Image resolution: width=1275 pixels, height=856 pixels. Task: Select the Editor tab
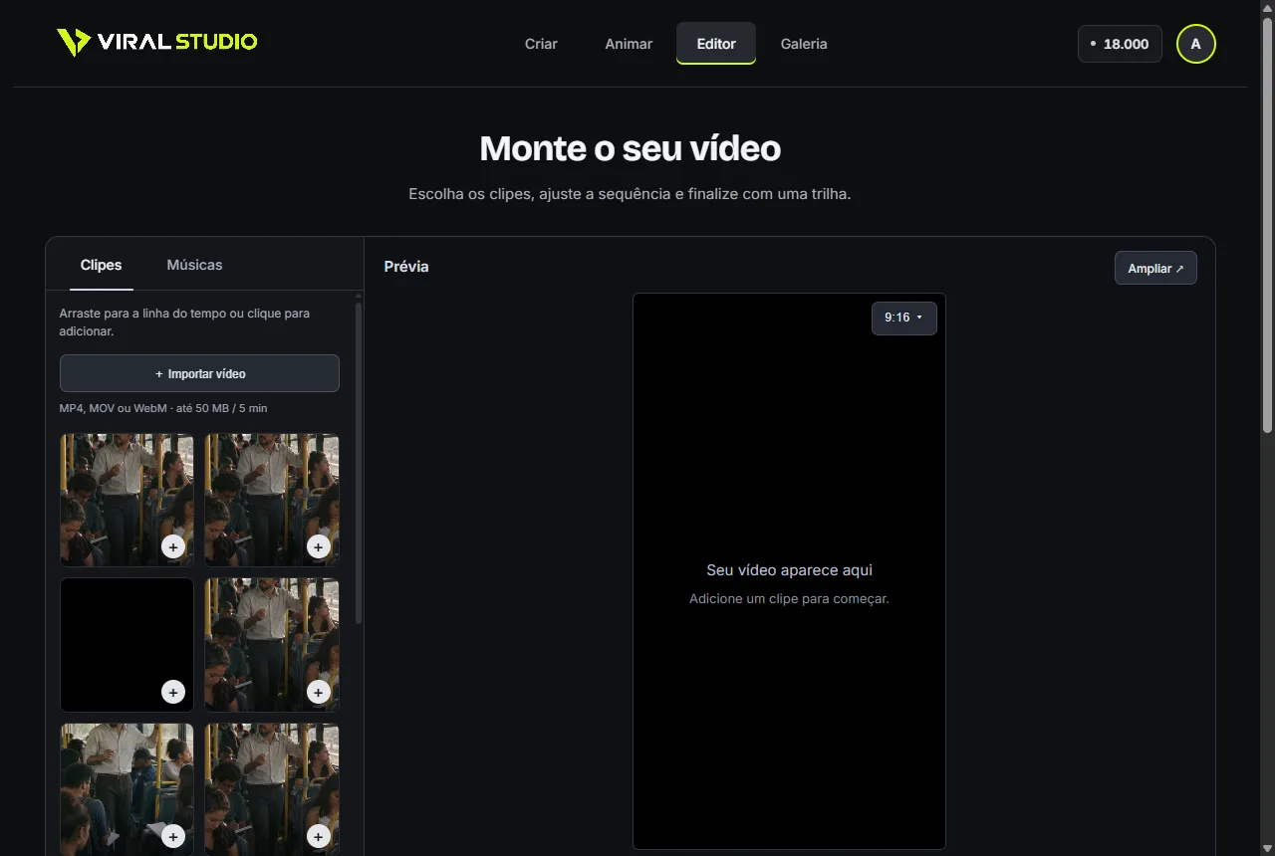(x=716, y=44)
